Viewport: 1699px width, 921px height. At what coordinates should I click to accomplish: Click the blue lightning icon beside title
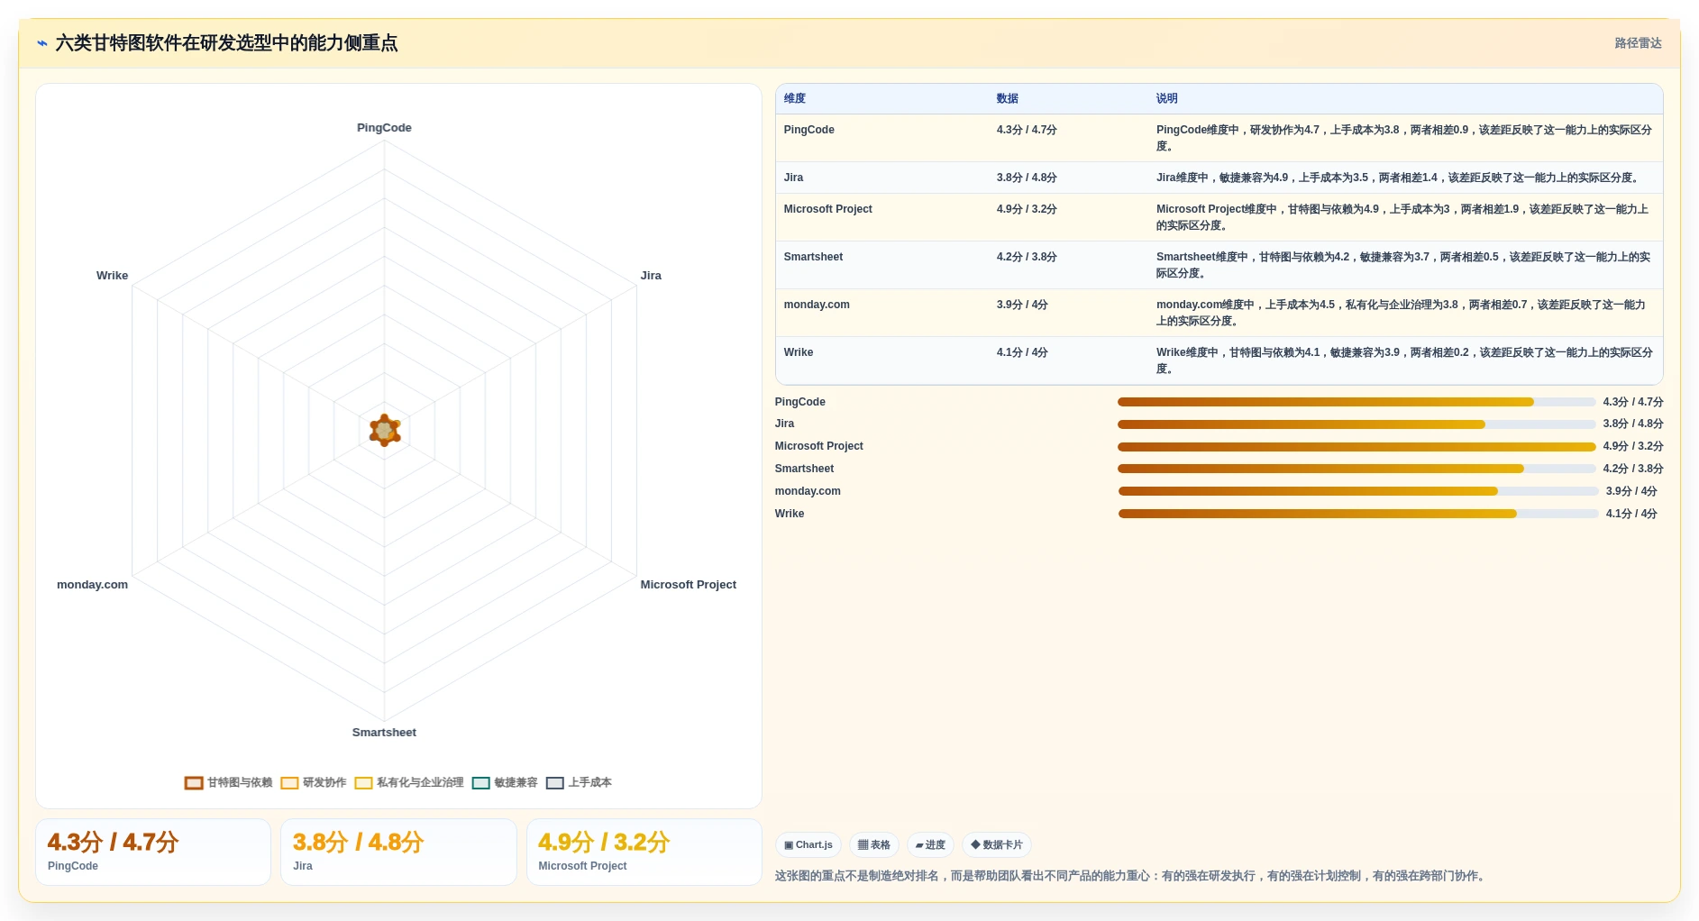42,43
